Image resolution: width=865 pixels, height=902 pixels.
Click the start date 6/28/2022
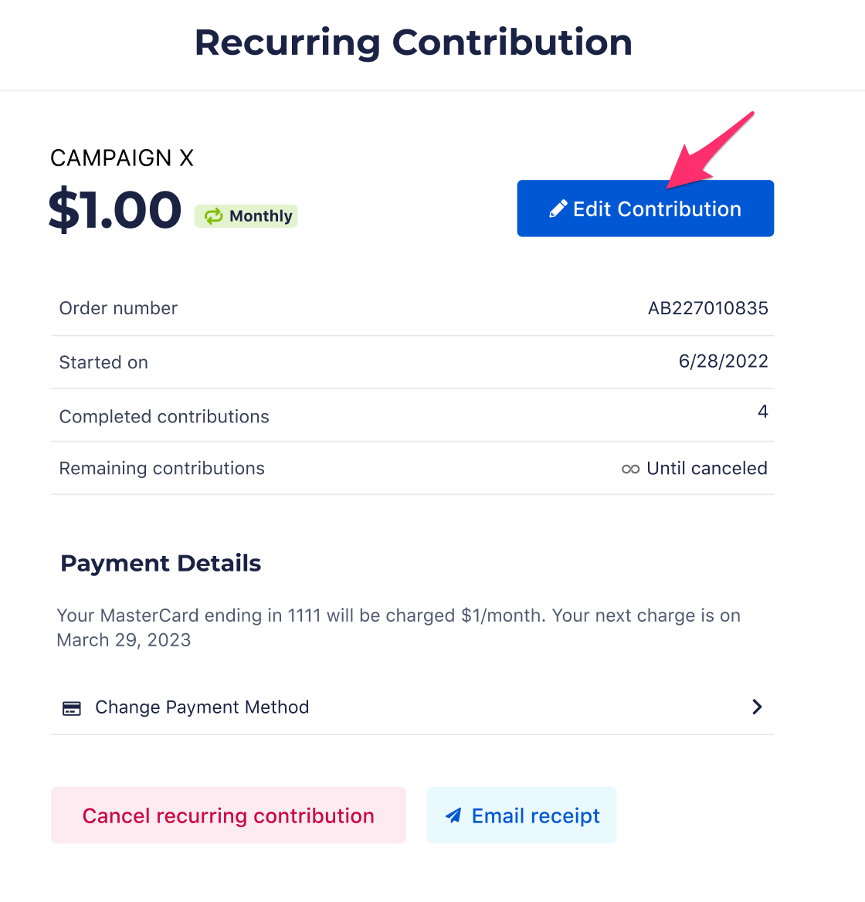pos(723,361)
